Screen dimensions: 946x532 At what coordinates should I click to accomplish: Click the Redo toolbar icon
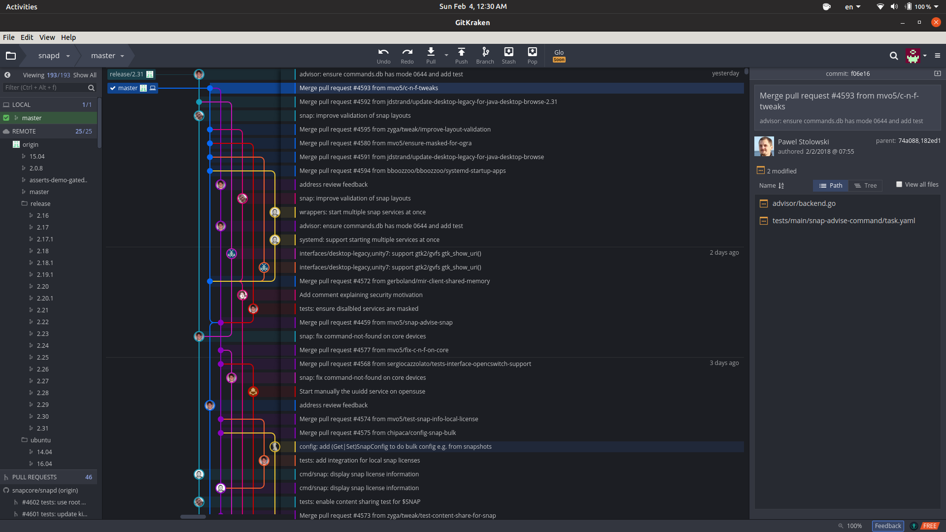[407, 56]
